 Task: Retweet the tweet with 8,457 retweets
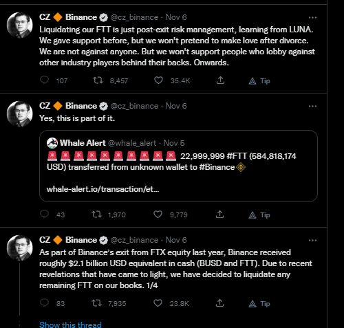[98, 80]
